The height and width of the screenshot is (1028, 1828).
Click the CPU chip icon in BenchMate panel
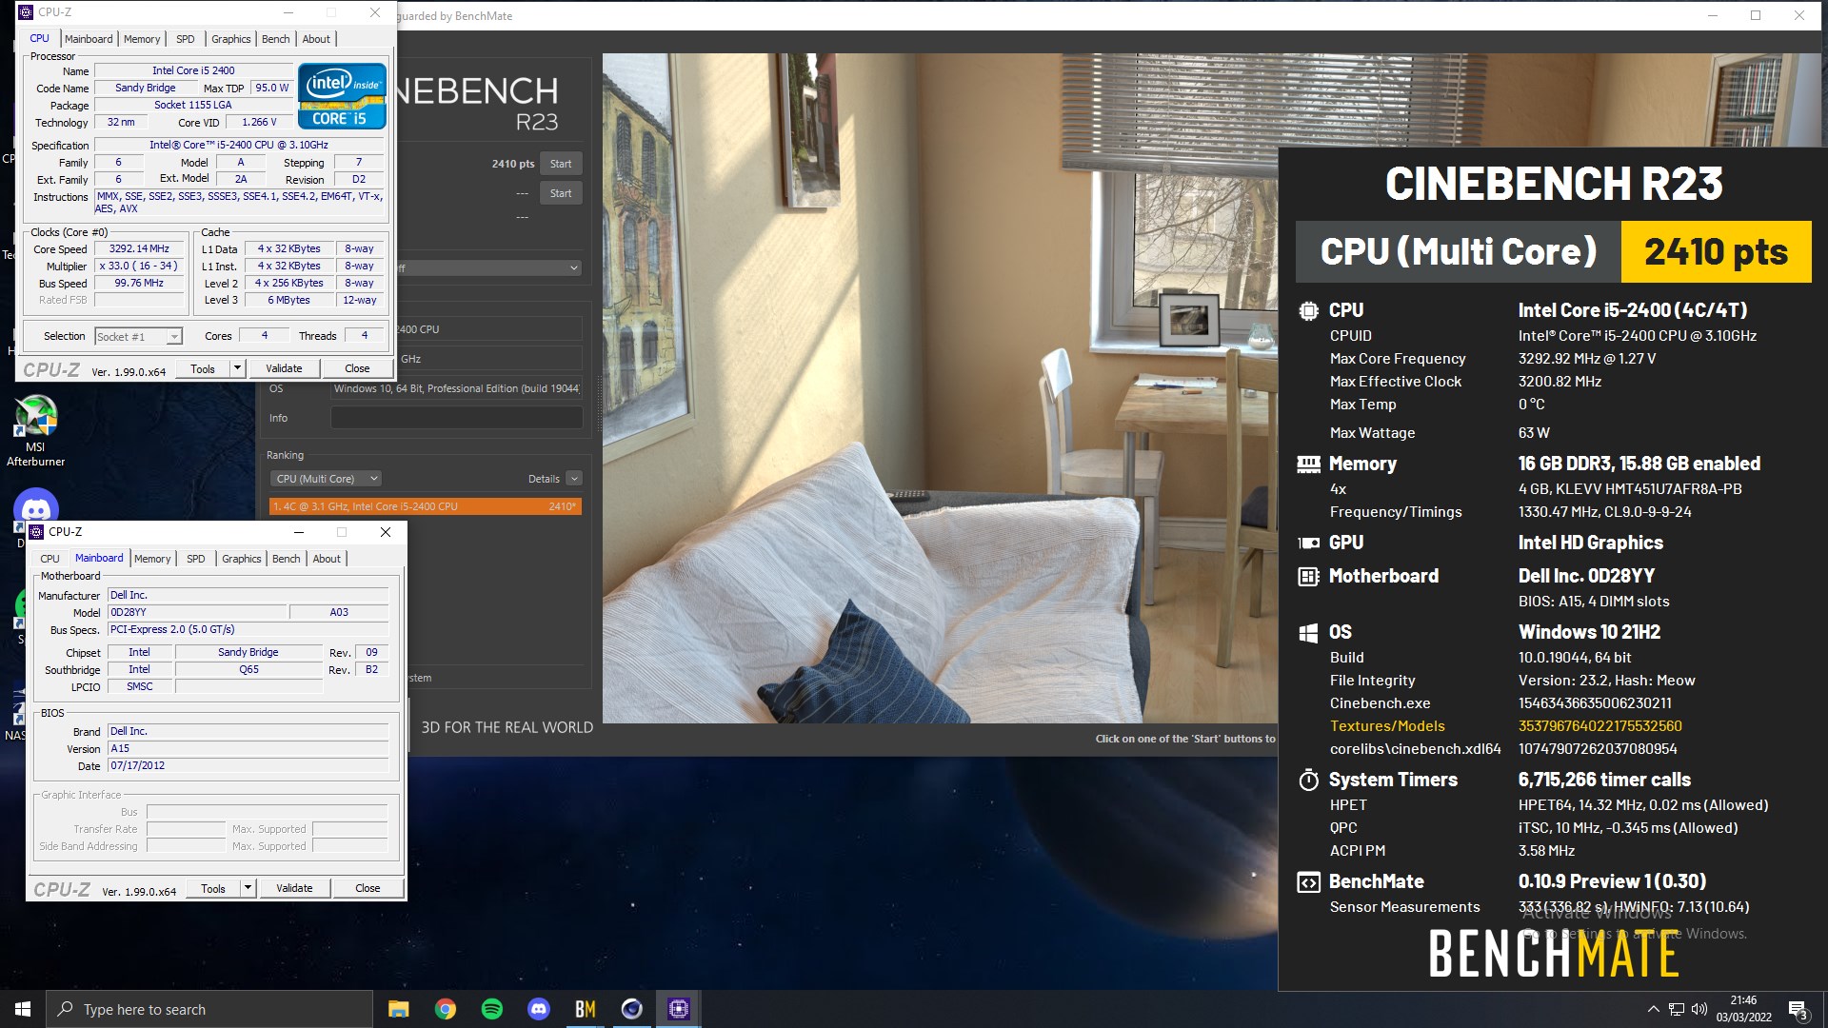click(1309, 310)
